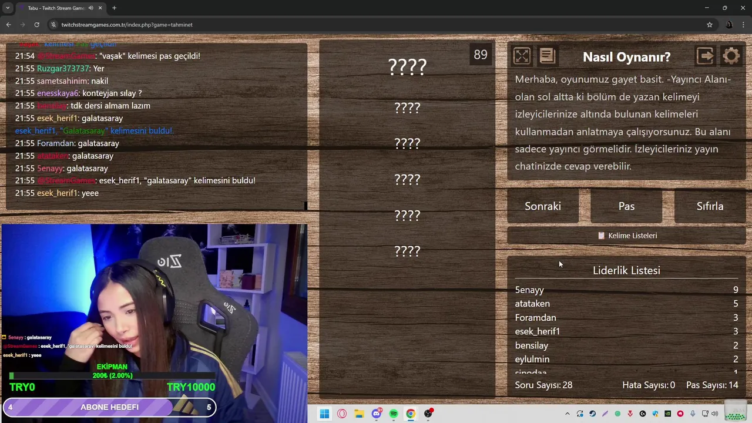The image size is (752, 423).
Task: Click Steam tray icon
Action: tap(592, 414)
